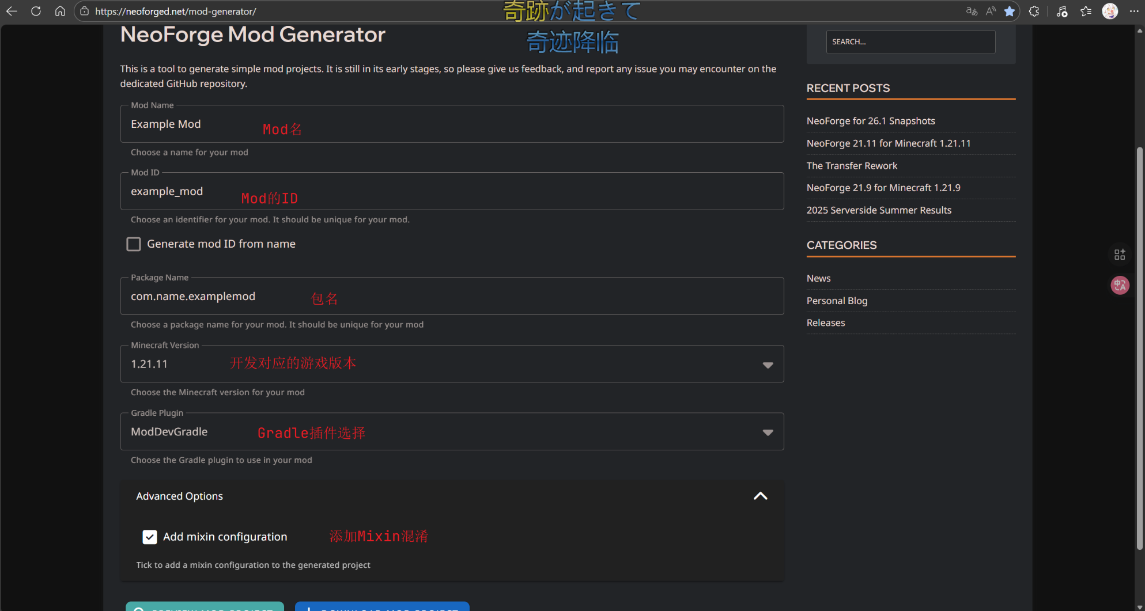Go to the Personal Blog category
Screen dimensions: 1145x611
tap(837, 301)
